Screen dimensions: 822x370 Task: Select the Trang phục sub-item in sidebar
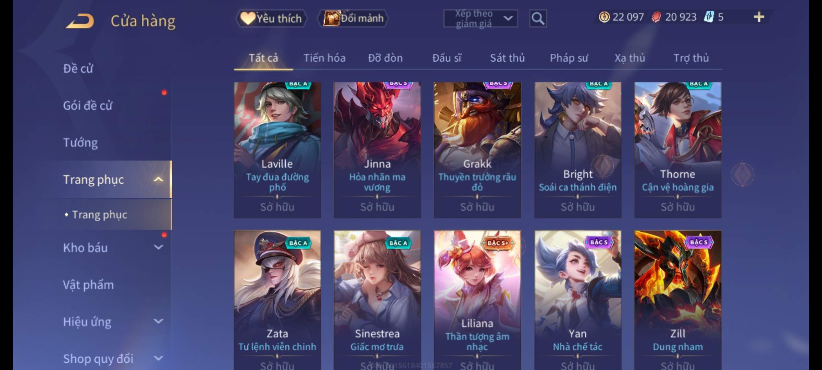(x=100, y=215)
